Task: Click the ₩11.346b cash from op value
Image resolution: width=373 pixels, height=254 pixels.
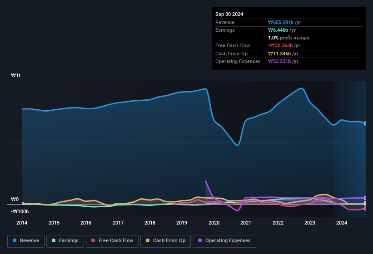Action: 279,54
